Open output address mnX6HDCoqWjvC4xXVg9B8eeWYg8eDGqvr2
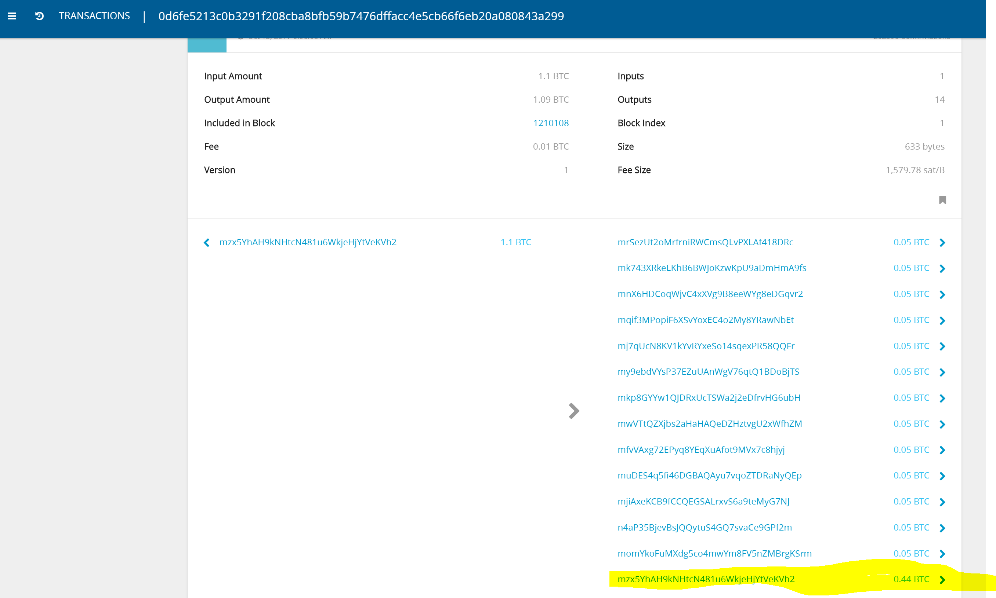 pos(710,294)
